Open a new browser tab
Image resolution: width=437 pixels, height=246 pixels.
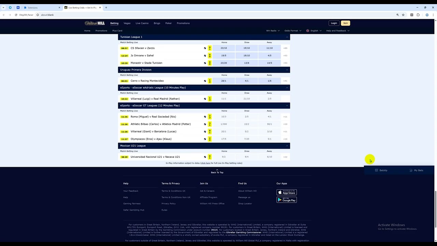pyautogui.click(x=106, y=8)
